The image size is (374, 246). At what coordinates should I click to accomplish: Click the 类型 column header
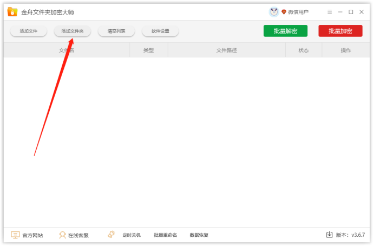point(149,50)
